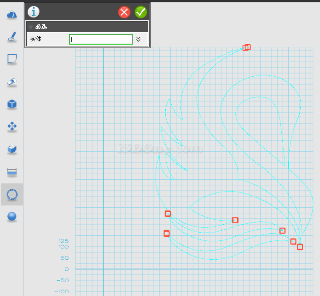Screen dimensions: 320x296
Task: Select the blue sphere material tool
Action: tap(12, 216)
